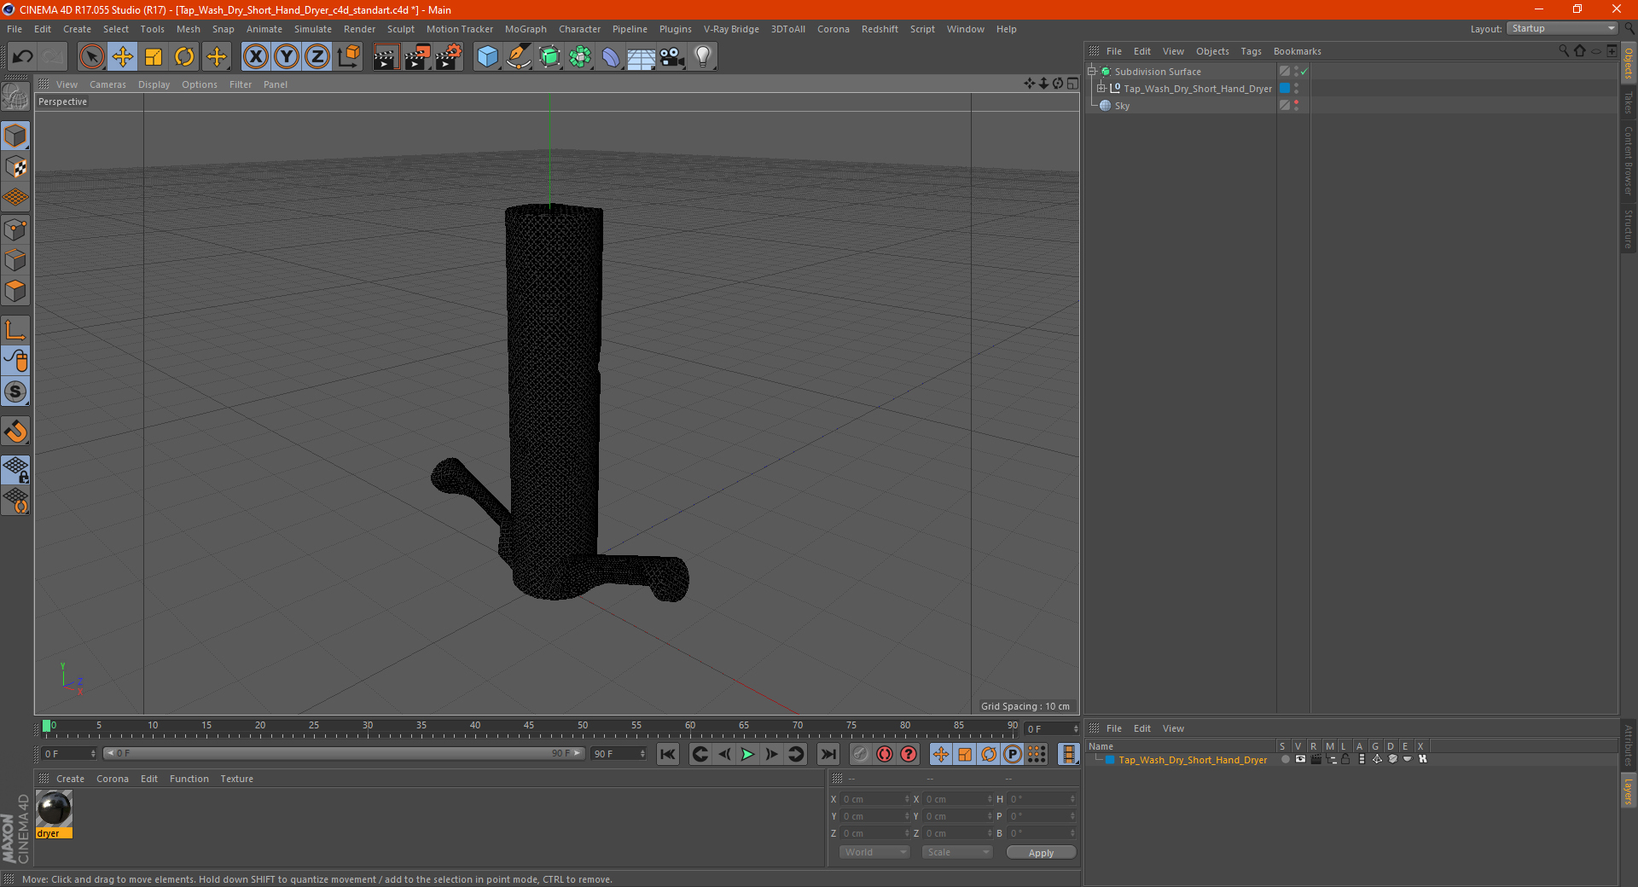Image resolution: width=1638 pixels, height=887 pixels.
Task: Step the end frame 90 F value
Action: pyautogui.click(x=642, y=754)
